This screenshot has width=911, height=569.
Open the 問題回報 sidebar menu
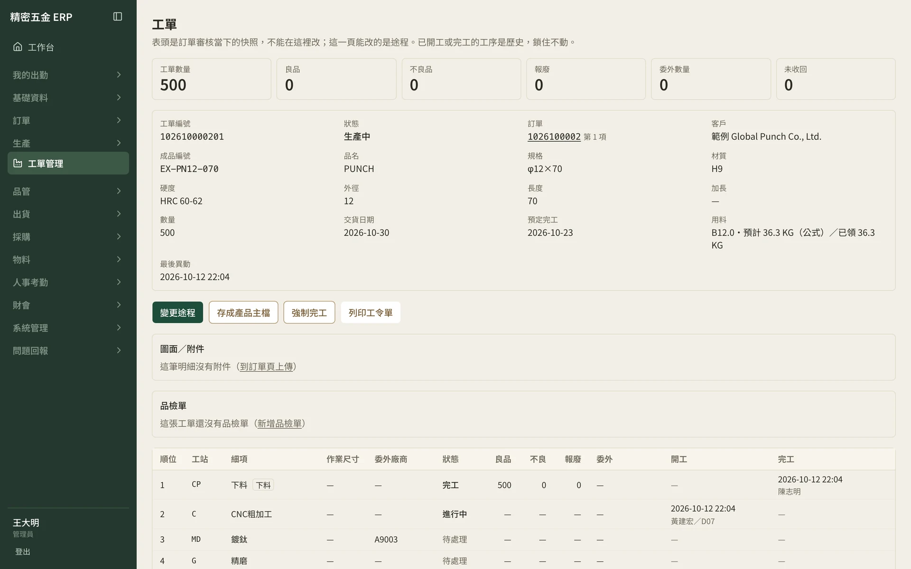(x=68, y=350)
